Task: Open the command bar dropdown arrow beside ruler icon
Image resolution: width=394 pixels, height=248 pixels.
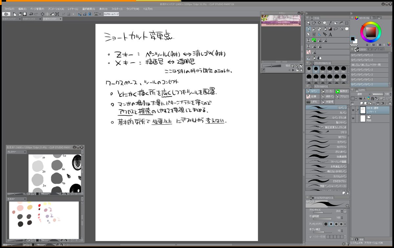Action: pos(100,14)
